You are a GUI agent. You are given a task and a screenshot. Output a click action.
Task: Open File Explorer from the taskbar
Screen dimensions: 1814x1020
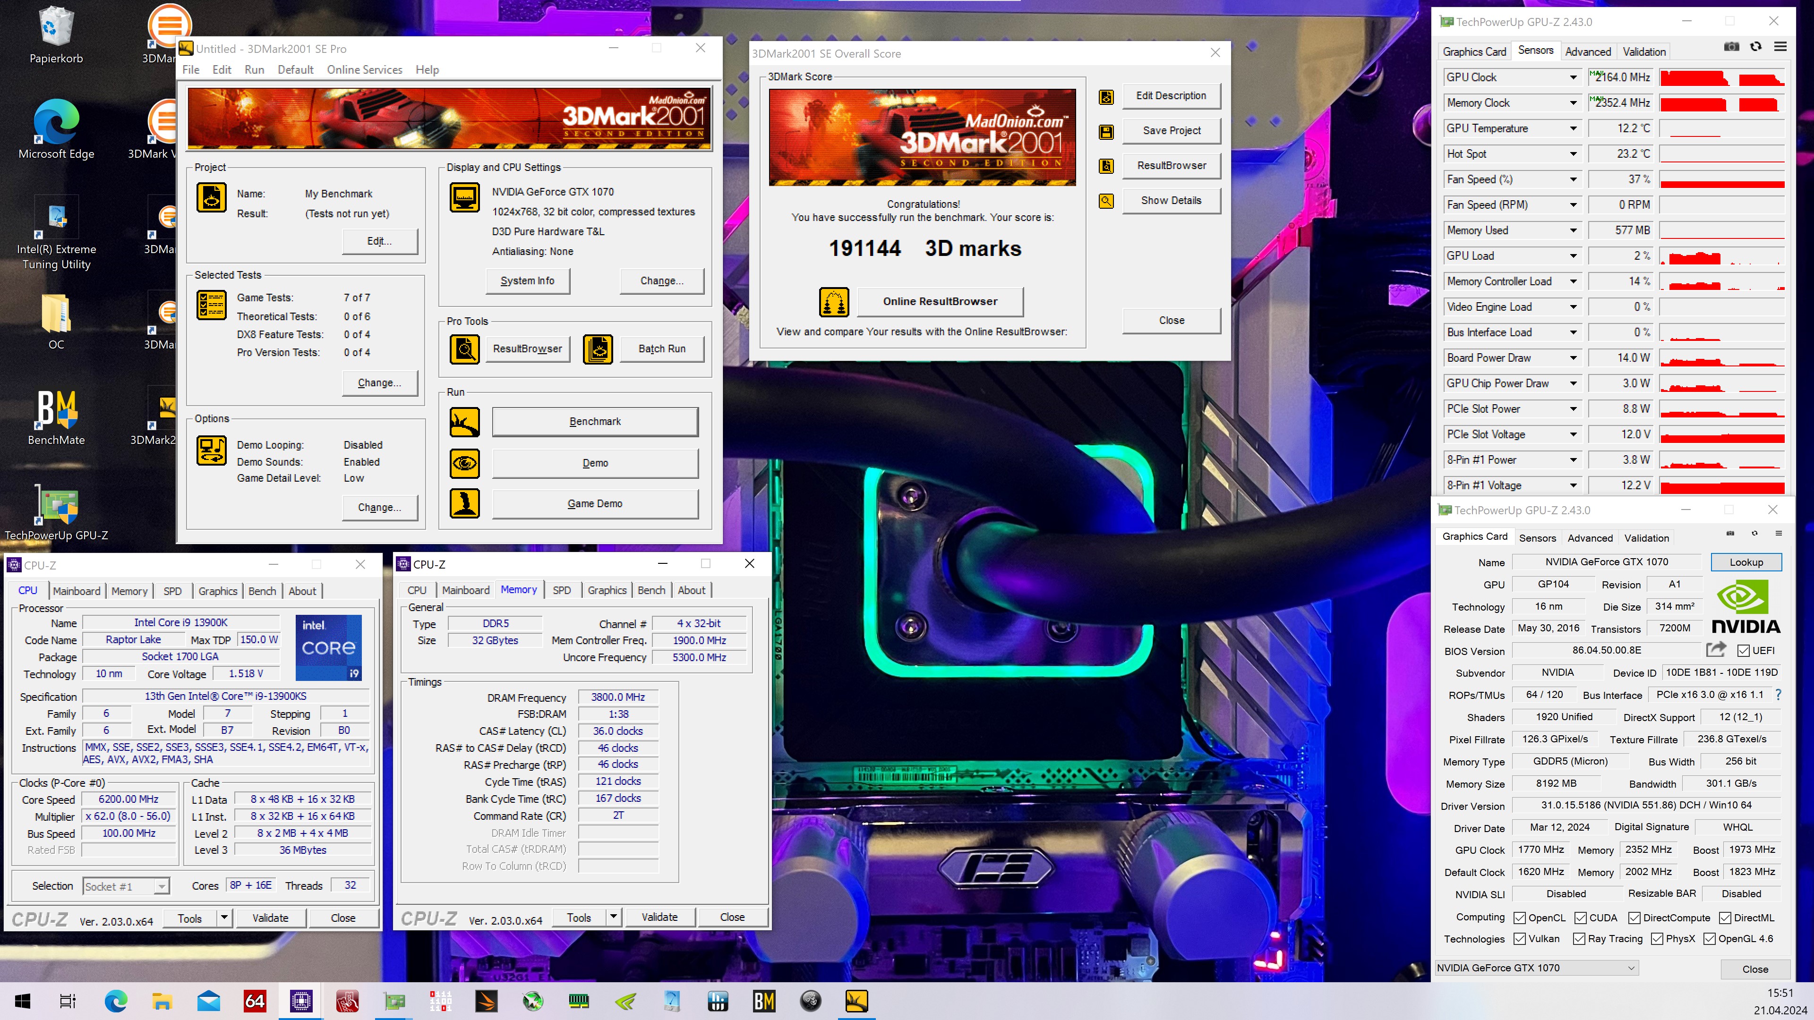coord(162,1000)
